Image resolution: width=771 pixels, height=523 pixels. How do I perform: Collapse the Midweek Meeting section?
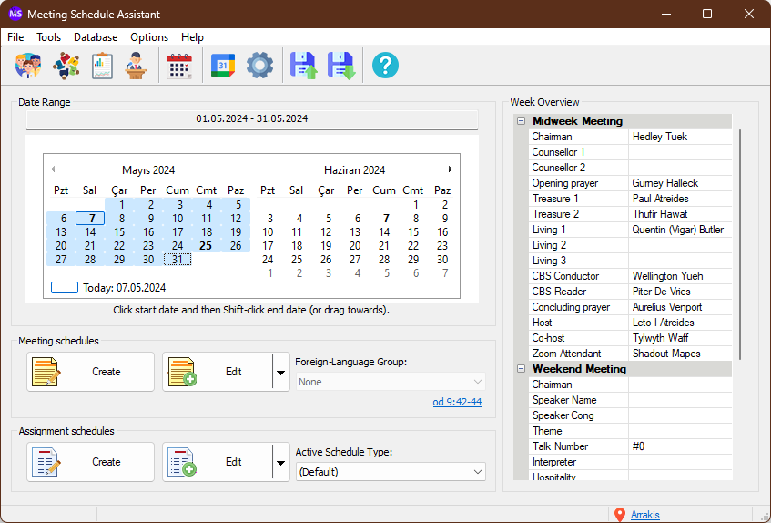(521, 121)
